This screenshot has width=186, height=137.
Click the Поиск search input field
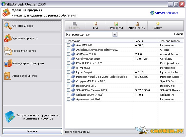tap(151, 34)
